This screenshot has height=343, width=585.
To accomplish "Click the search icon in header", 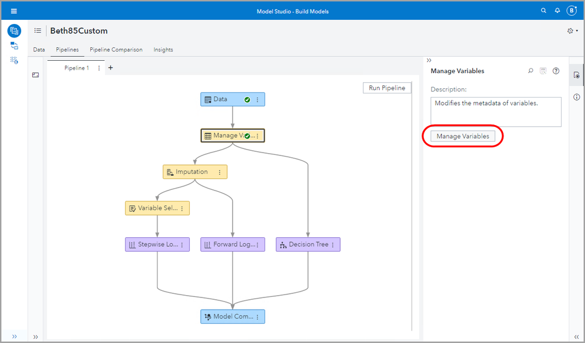I will click(543, 11).
